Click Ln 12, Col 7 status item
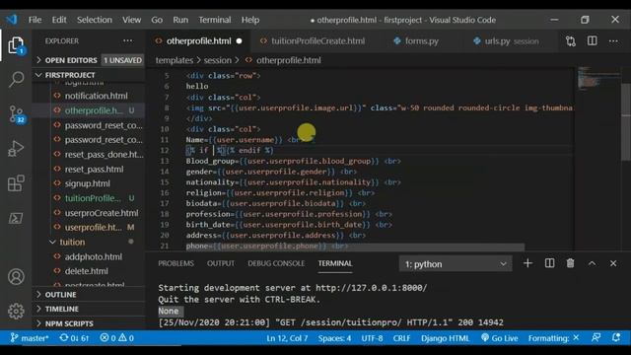 pyautogui.click(x=287, y=338)
